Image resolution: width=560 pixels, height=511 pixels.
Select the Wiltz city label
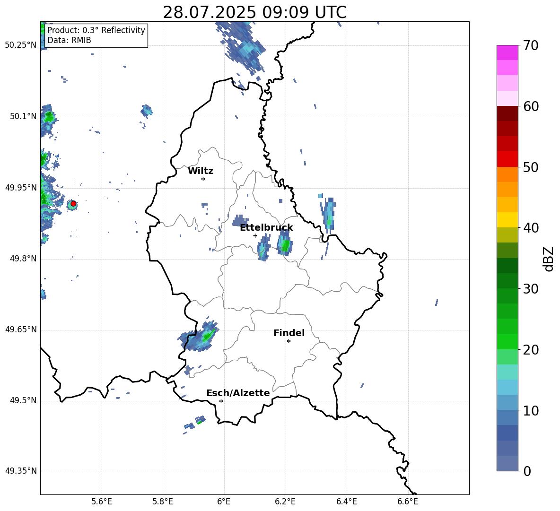click(201, 171)
